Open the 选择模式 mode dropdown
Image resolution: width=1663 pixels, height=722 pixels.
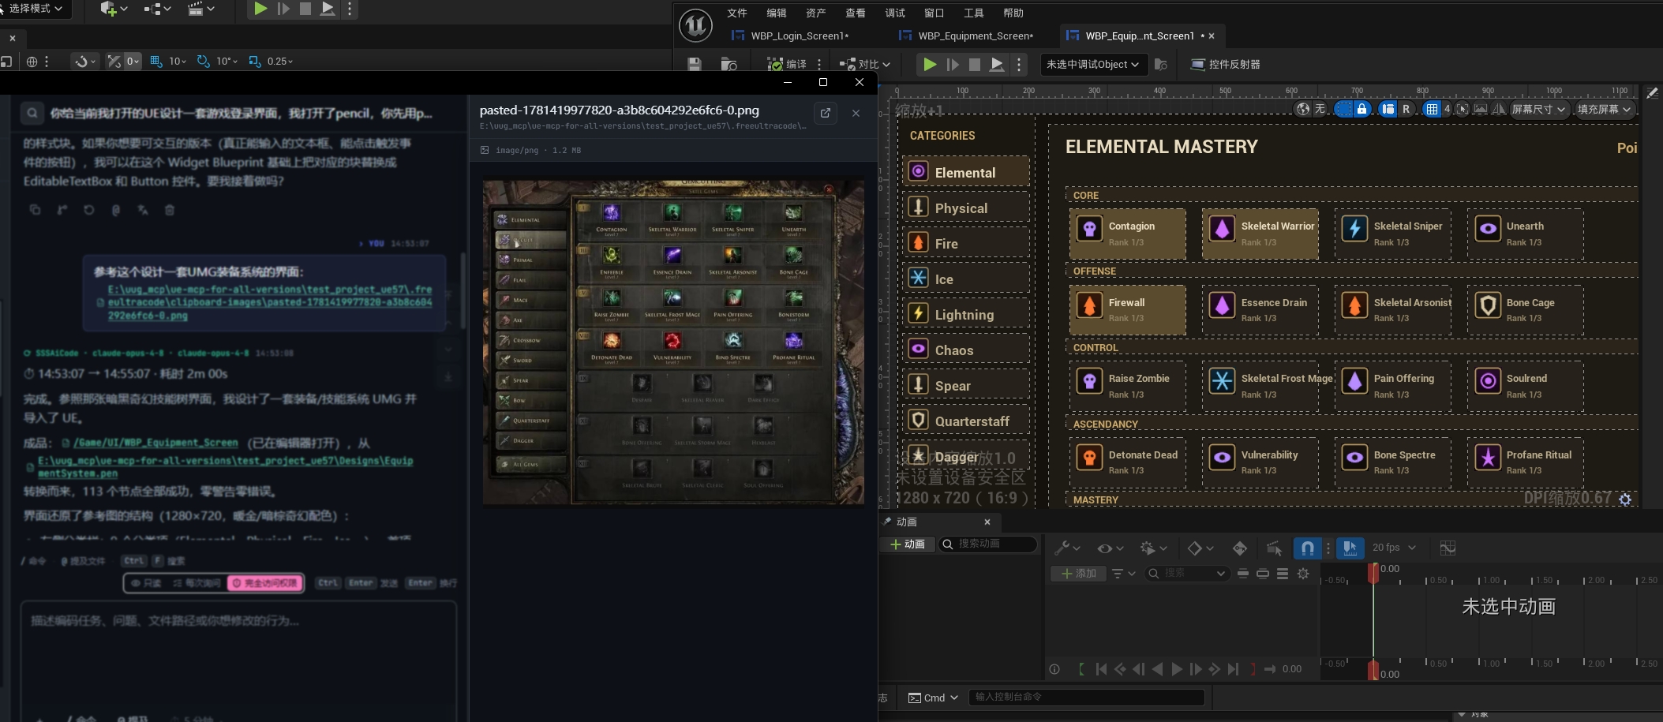(x=35, y=9)
